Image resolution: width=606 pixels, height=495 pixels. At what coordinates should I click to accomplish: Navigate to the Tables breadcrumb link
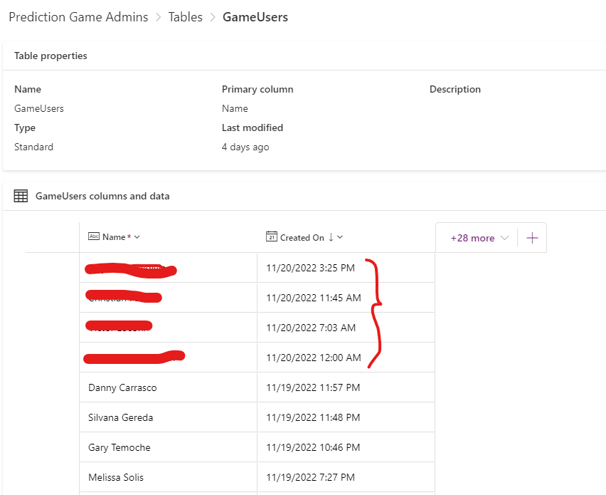186,16
